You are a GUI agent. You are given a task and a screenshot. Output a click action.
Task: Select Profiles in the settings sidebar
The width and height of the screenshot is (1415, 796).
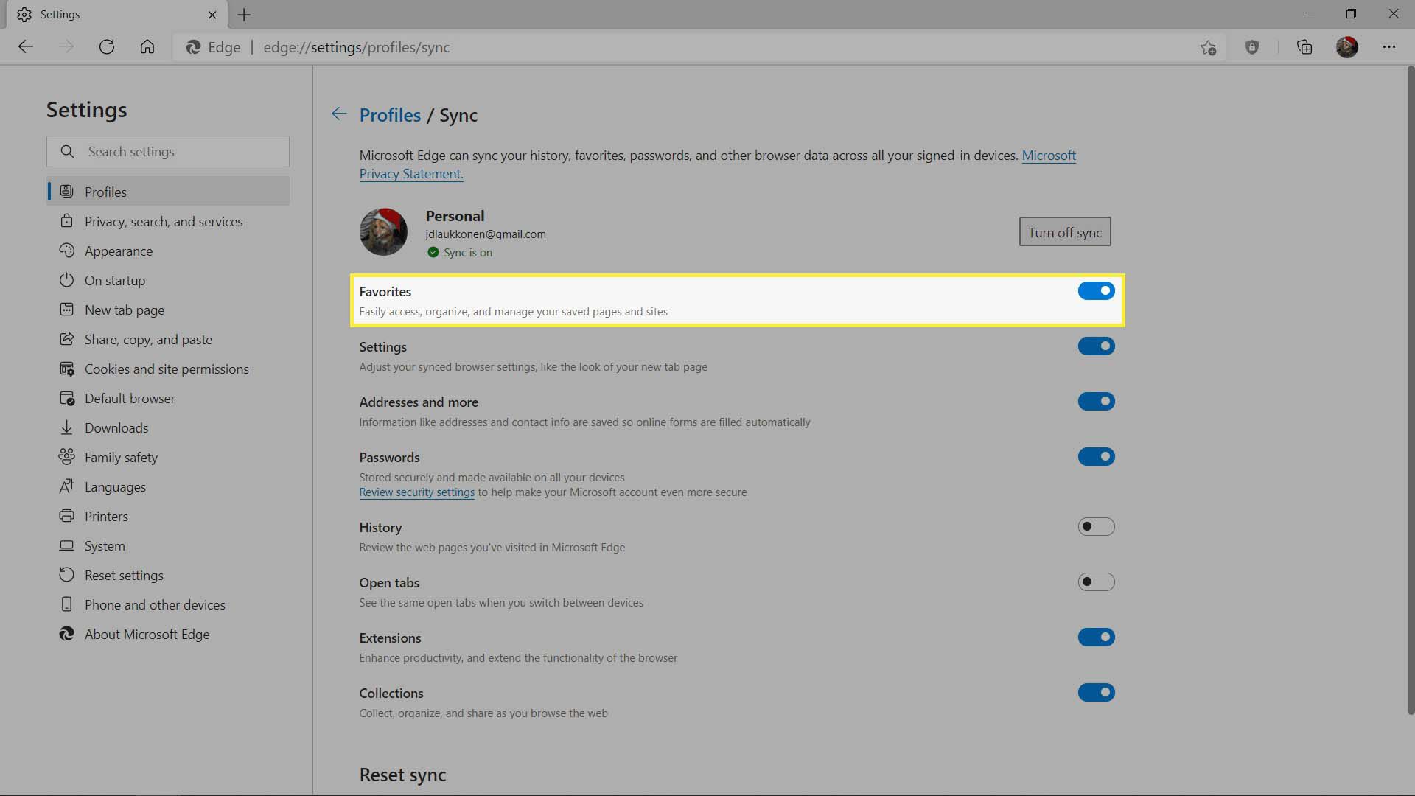coord(168,192)
